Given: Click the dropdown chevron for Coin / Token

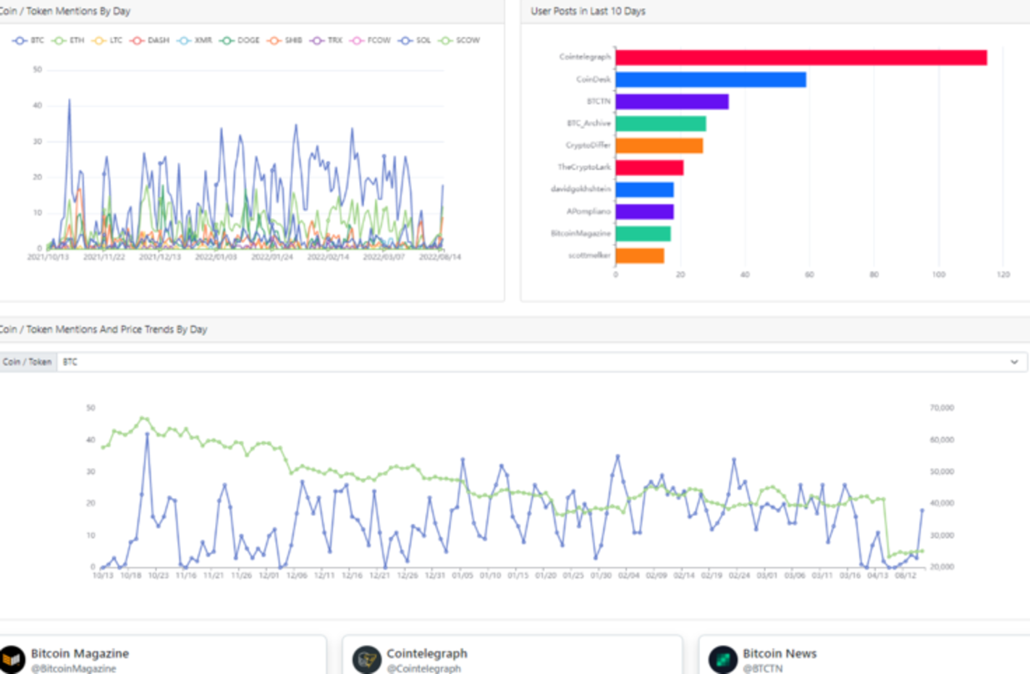Looking at the screenshot, I should 1014,362.
